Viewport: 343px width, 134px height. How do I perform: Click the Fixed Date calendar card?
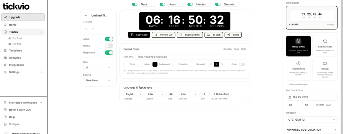click(298, 46)
